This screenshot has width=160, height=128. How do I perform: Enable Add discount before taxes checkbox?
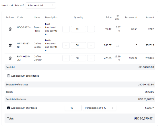pos(8,76)
